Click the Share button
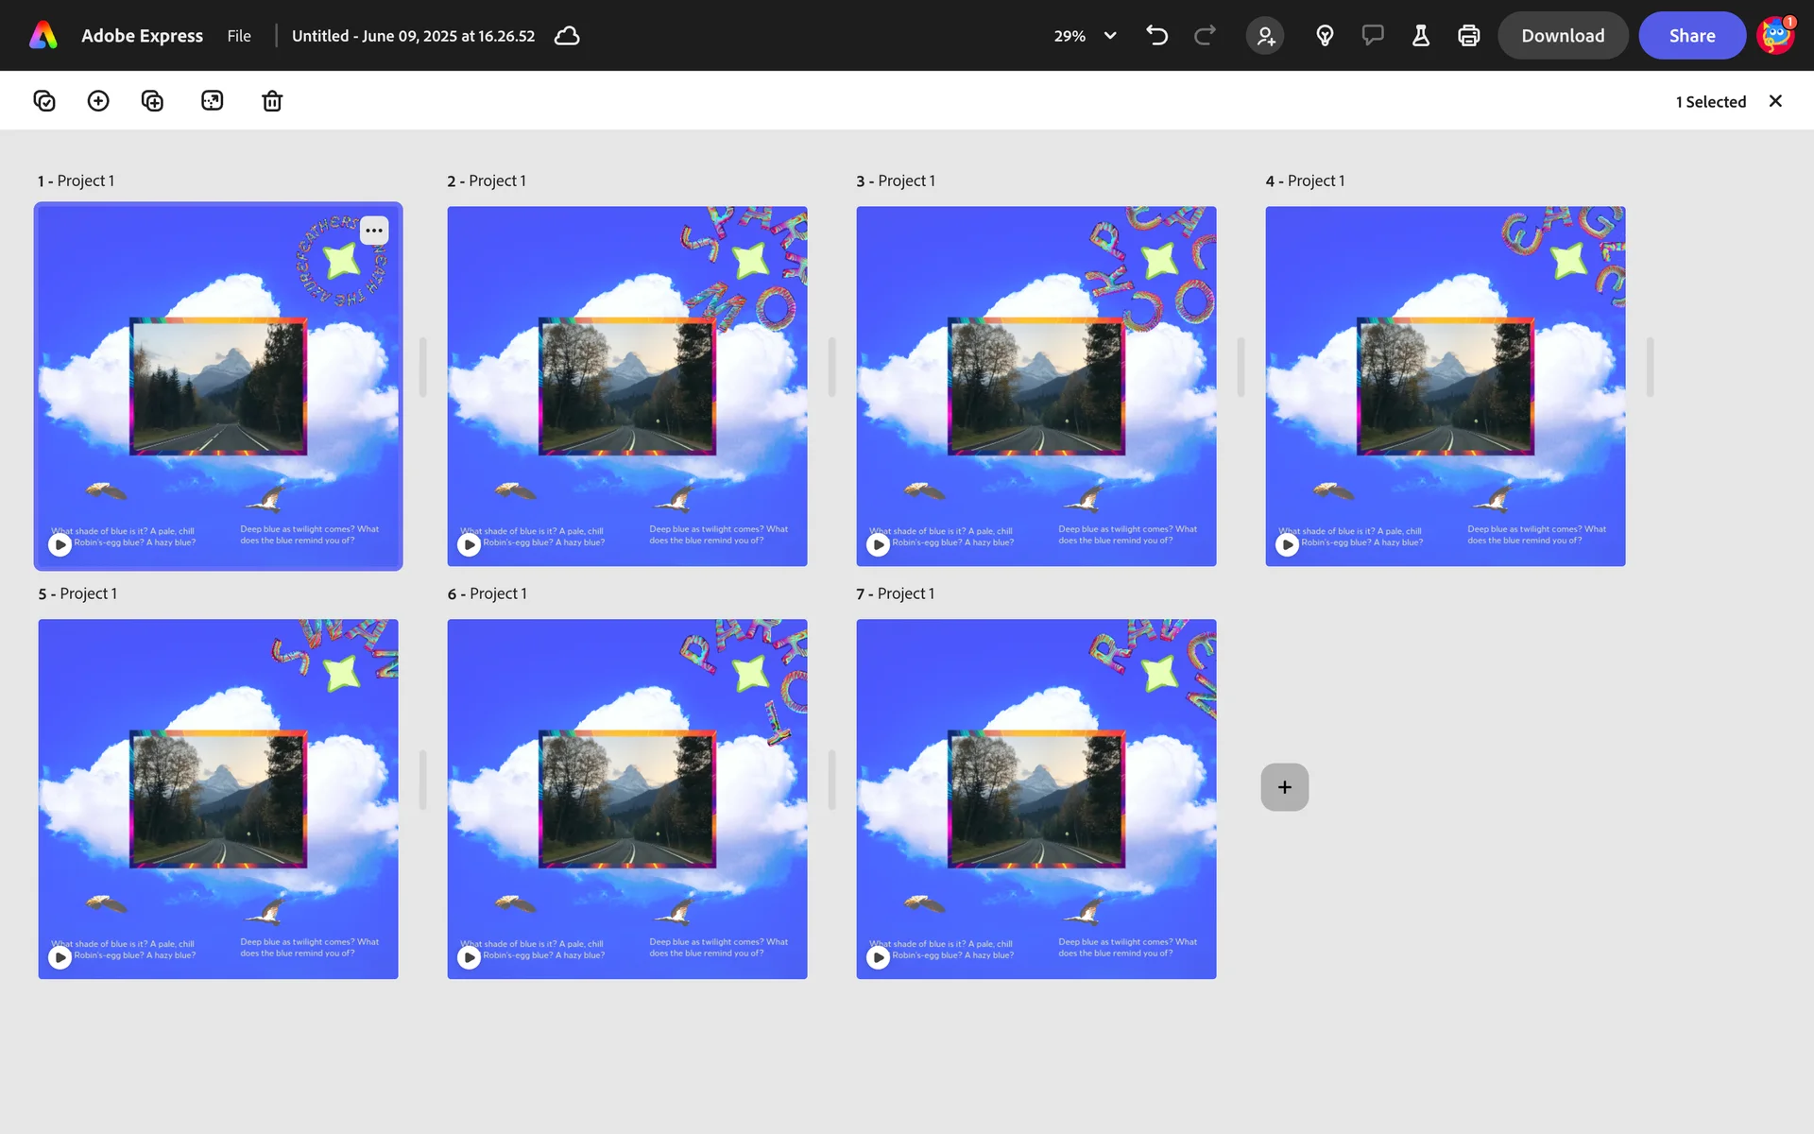This screenshot has height=1134, width=1814. pos(1691,36)
